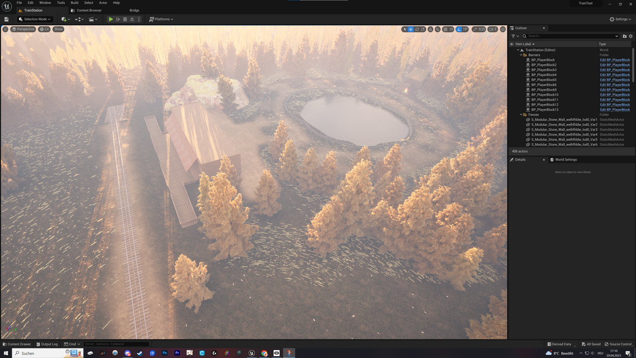
Task: Click the Outliner search field
Action: pyautogui.click(x=570, y=36)
